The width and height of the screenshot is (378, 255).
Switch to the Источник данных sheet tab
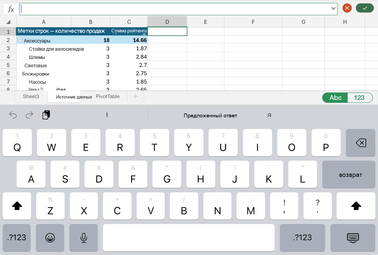click(74, 97)
